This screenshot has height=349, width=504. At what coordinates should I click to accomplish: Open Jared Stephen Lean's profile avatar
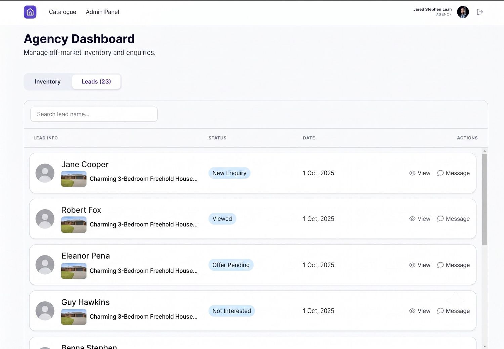point(463,12)
